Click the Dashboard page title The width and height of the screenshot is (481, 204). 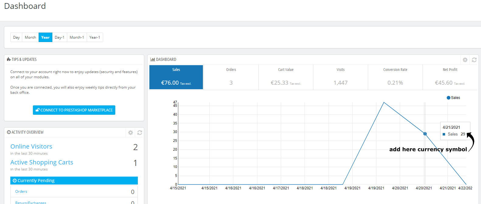[x=25, y=6]
